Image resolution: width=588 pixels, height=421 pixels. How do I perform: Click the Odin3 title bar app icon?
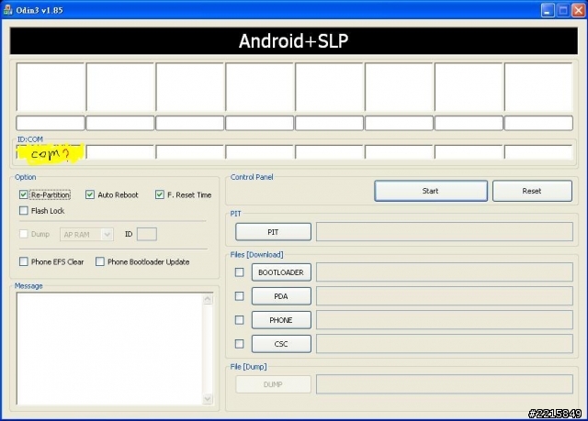[x=7, y=10]
